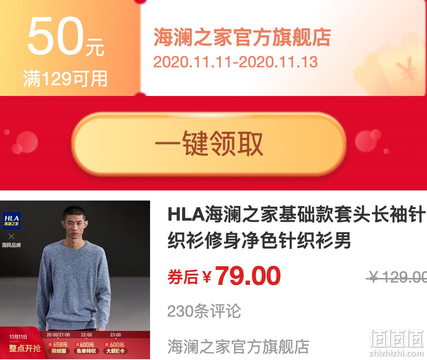Select the 50元 coupon amount
Screen dimensions: 427x360
click(66, 36)
